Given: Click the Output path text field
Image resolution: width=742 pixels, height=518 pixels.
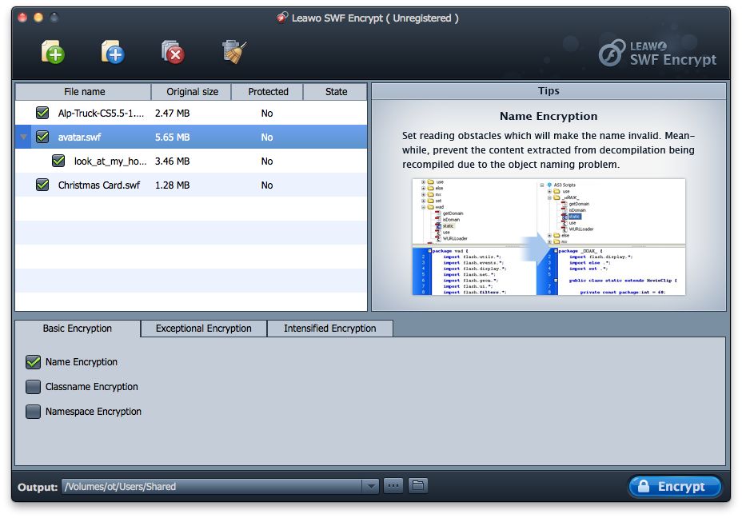Looking at the screenshot, I should click(x=212, y=486).
